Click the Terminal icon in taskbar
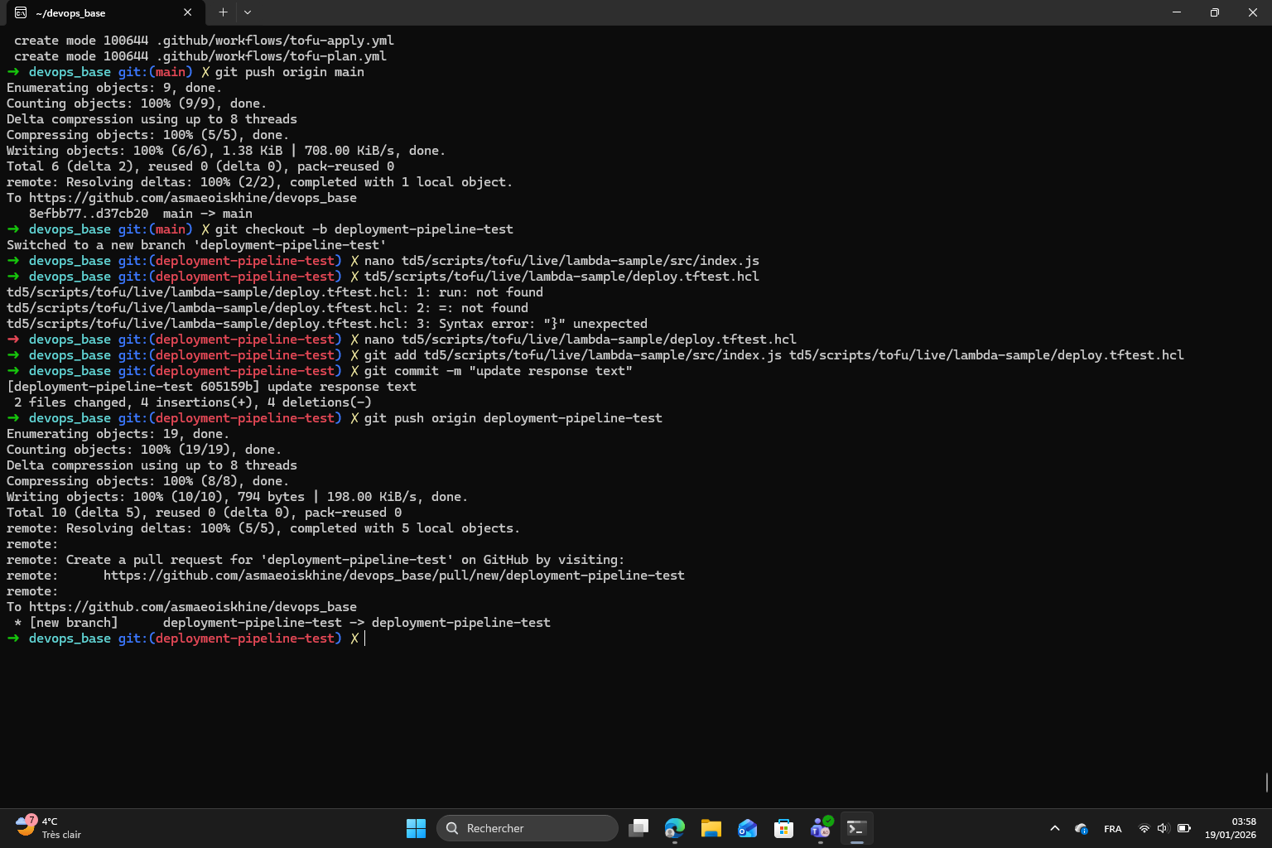The height and width of the screenshot is (848, 1272). 857,828
